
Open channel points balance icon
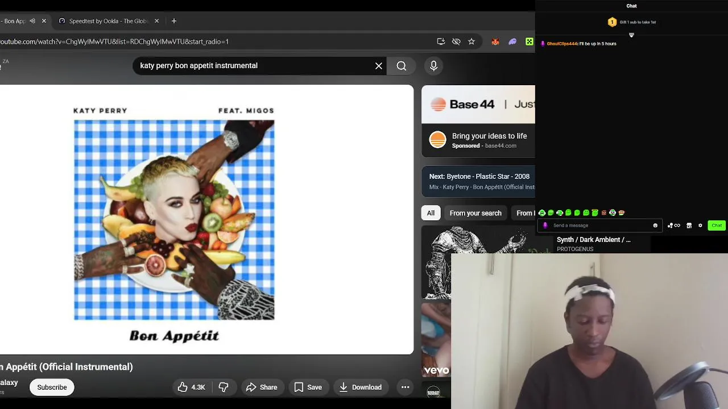(673, 226)
